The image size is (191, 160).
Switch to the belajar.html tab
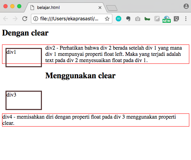[66, 8]
